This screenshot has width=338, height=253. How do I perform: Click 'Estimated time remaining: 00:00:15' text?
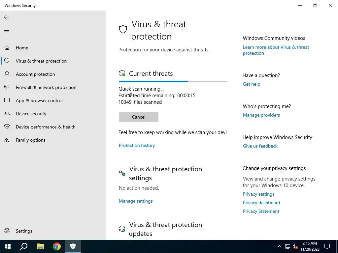(157, 95)
